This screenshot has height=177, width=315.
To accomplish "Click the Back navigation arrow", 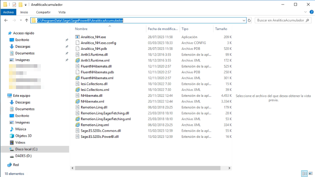I will [6, 20].
